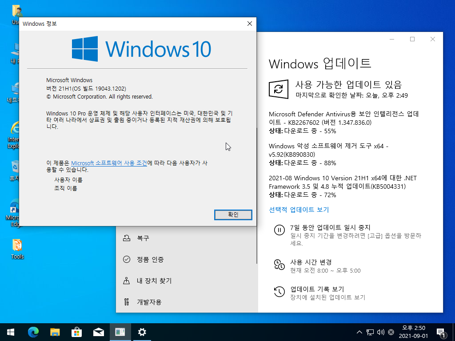This screenshot has width=455, height=341.
Task: Click the update refresh status icon
Action: click(278, 89)
